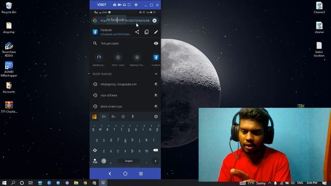Collapse the Recent Searches section

pos(156,74)
